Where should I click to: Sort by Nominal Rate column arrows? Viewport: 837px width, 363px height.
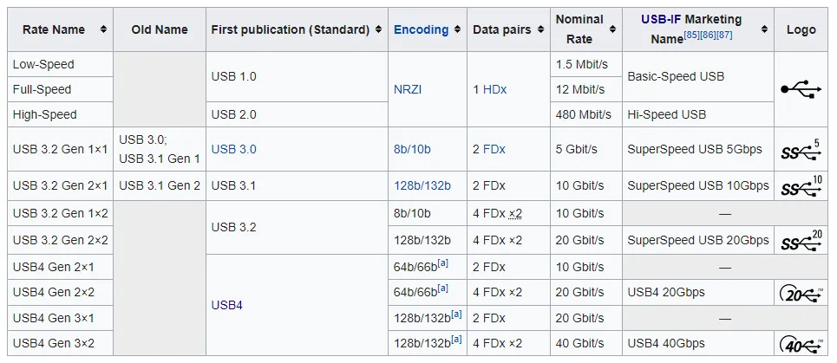(614, 29)
